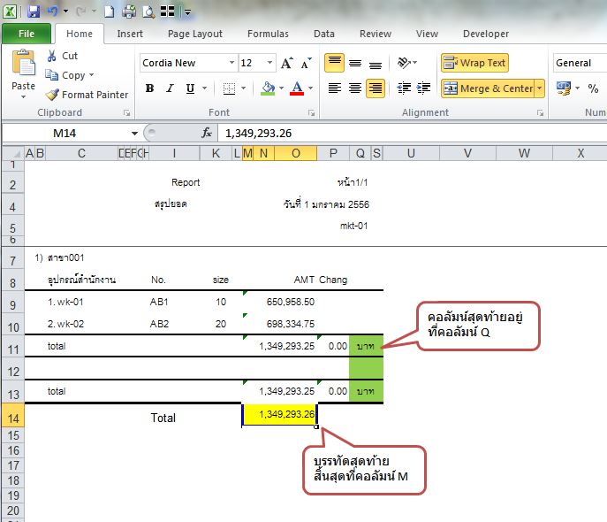Click the Fill Color yellow bucket swatch
The height and width of the screenshot is (522, 607).
click(268, 88)
